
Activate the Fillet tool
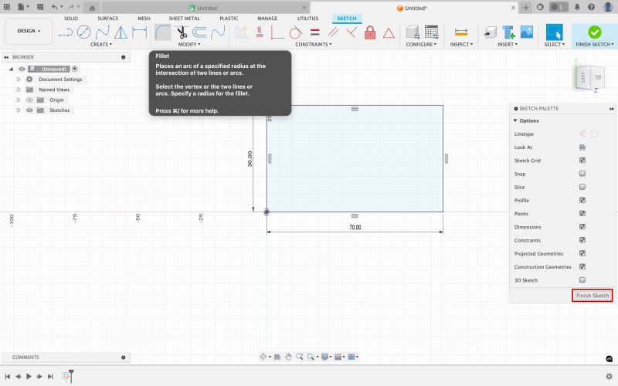pos(162,32)
